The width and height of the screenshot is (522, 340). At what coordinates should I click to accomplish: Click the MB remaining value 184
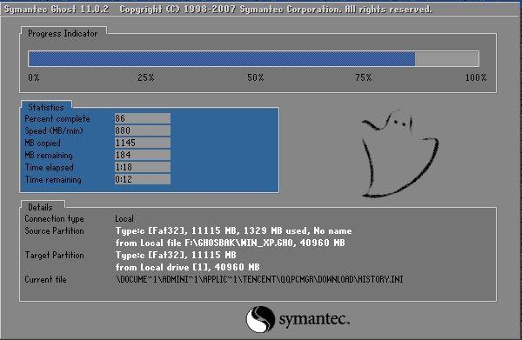click(x=142, y=155)
